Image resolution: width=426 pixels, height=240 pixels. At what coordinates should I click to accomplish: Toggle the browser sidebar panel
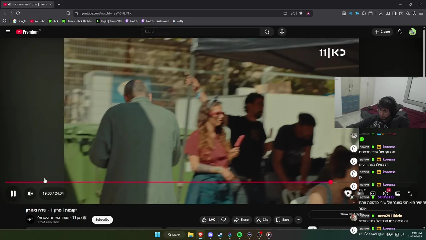point(394,13)
